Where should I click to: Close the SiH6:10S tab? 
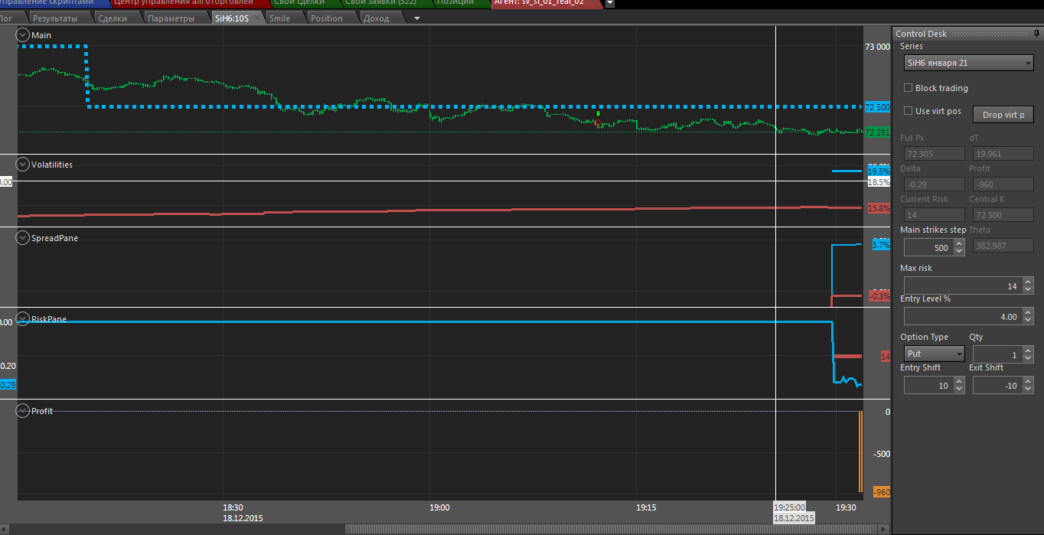point(258,18)
